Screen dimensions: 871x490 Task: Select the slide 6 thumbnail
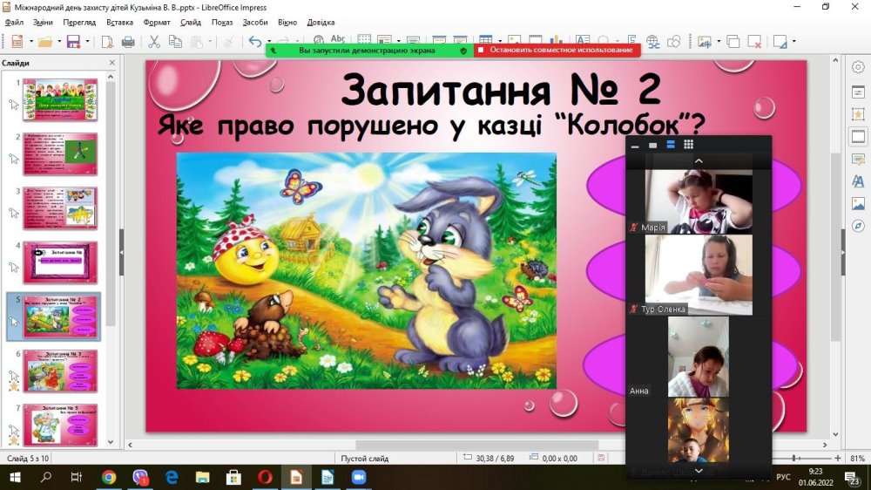60,371
